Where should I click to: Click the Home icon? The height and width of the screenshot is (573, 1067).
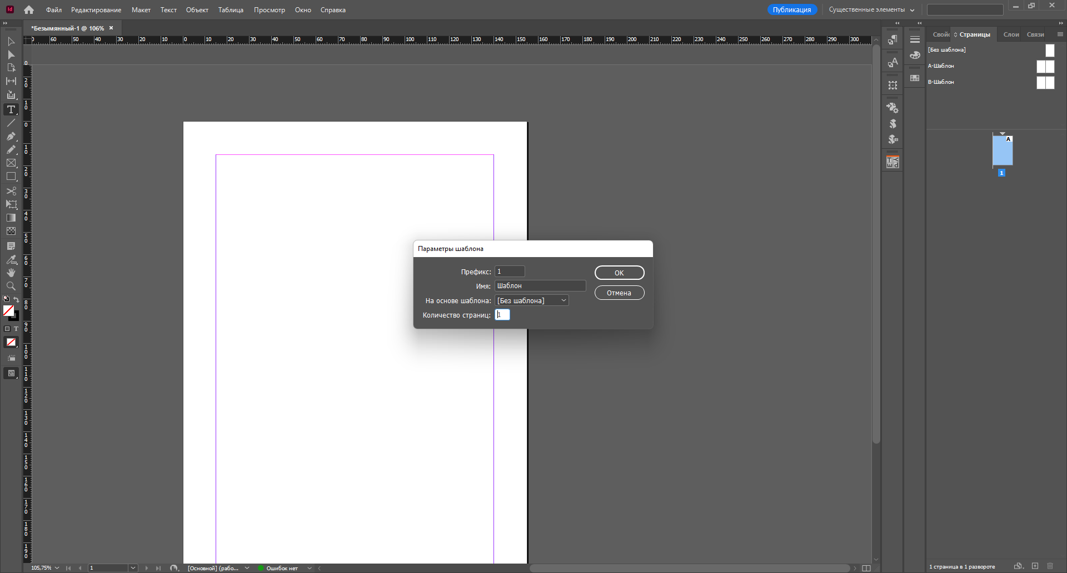coord(29,10)
